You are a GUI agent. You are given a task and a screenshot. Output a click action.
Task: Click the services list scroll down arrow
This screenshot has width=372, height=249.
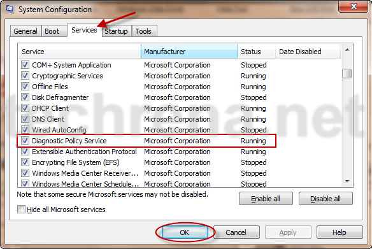click(x=347, y=181)
